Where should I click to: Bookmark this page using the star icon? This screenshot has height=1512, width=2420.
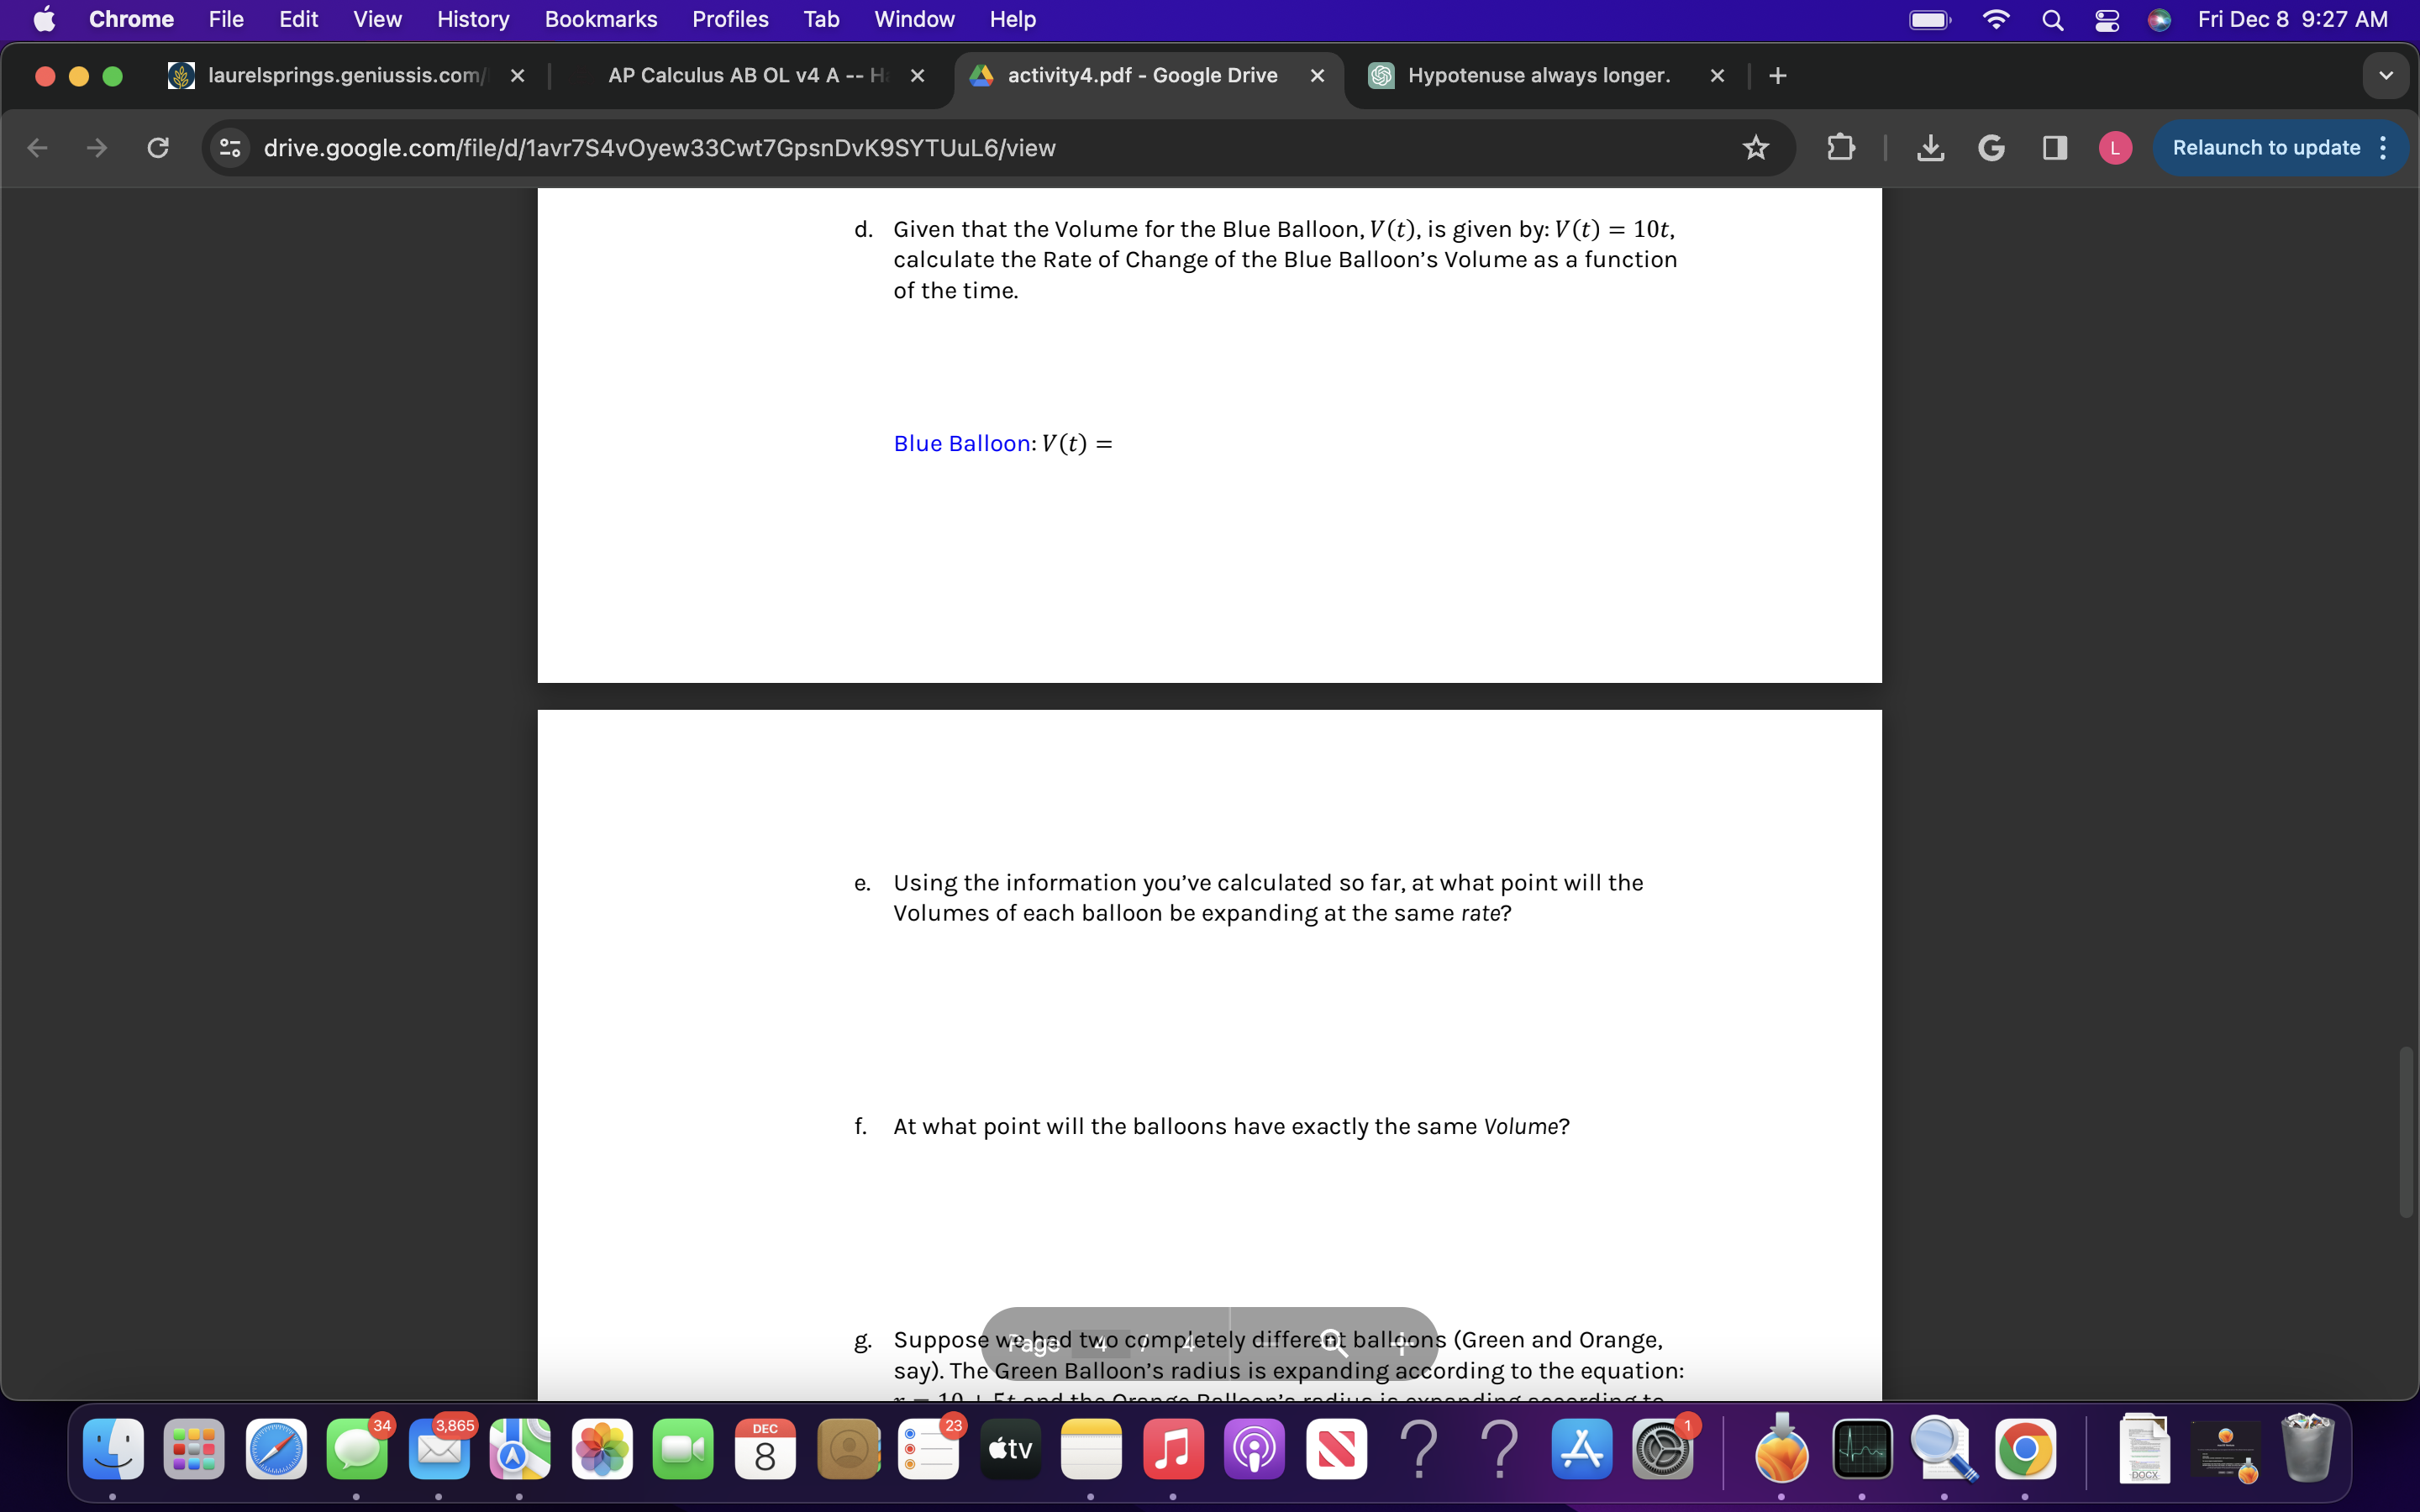click(x=1757, y=147)
